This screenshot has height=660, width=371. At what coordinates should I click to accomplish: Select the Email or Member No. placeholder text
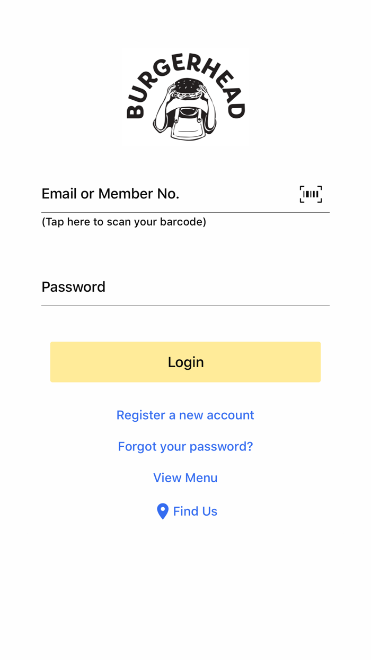coord(110,194)
